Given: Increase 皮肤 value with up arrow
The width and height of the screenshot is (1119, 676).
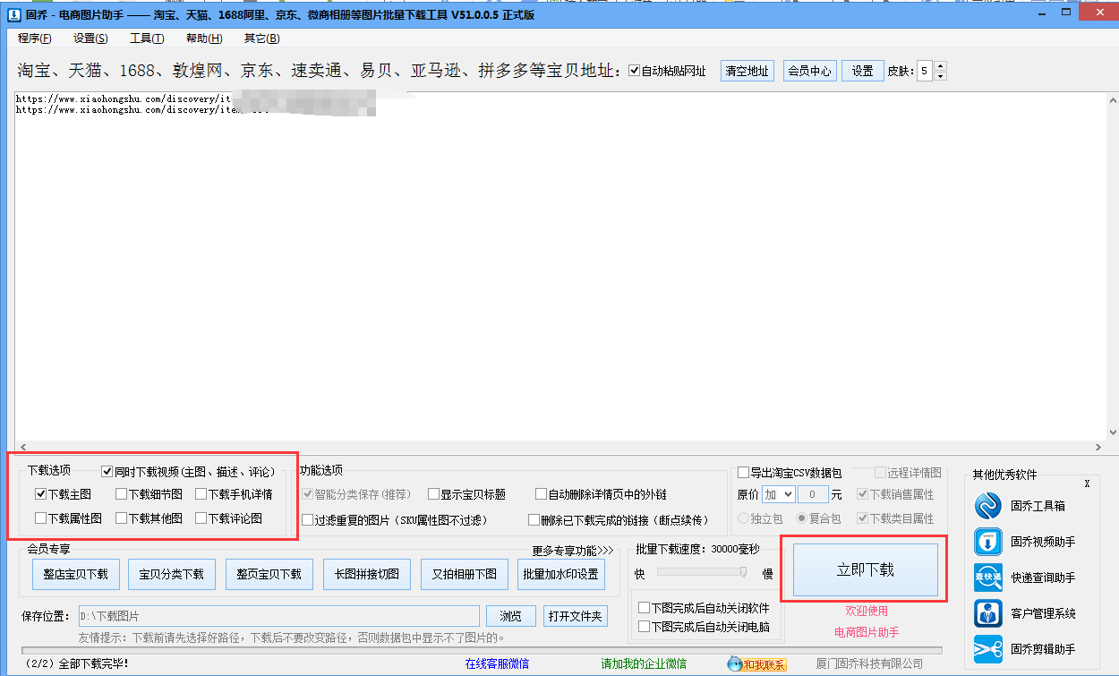Looking at the screenshot, I should pyautogui.click(x=940, y=66).
